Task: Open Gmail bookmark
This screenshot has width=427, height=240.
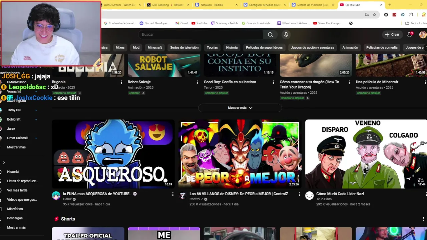Action: point(181,23)
